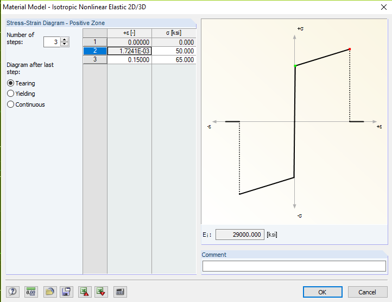Click strain cell 0.15000
The image size is (392, 302).
pos(130,60)
